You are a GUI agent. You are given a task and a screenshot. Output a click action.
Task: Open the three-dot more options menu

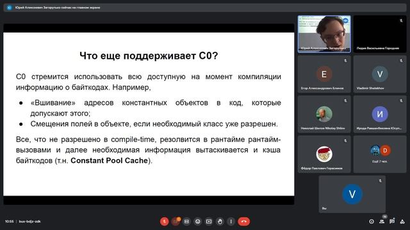pyautogui.click(x=231, y=222)
